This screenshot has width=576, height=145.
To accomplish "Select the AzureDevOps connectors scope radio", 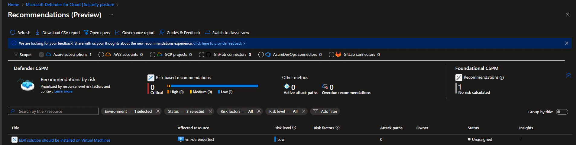I will coord(261,55).
